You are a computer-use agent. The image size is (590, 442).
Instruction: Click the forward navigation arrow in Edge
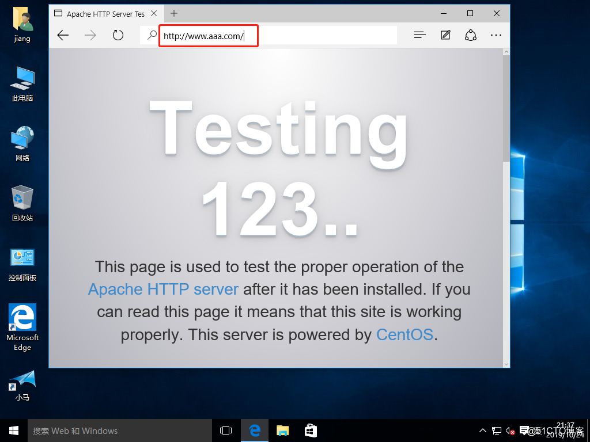tap(90, 35)
